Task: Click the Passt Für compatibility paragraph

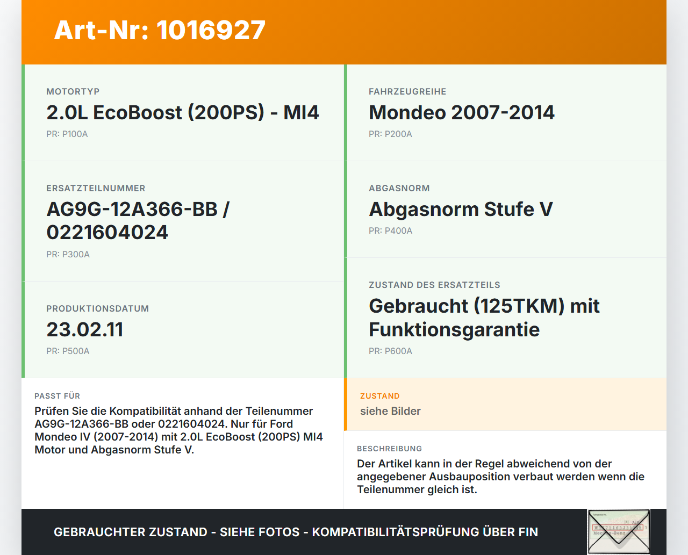Action: coord(179,430)
